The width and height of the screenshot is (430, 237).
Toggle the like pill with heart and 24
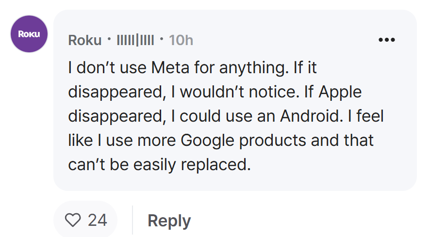pos(85,220)
